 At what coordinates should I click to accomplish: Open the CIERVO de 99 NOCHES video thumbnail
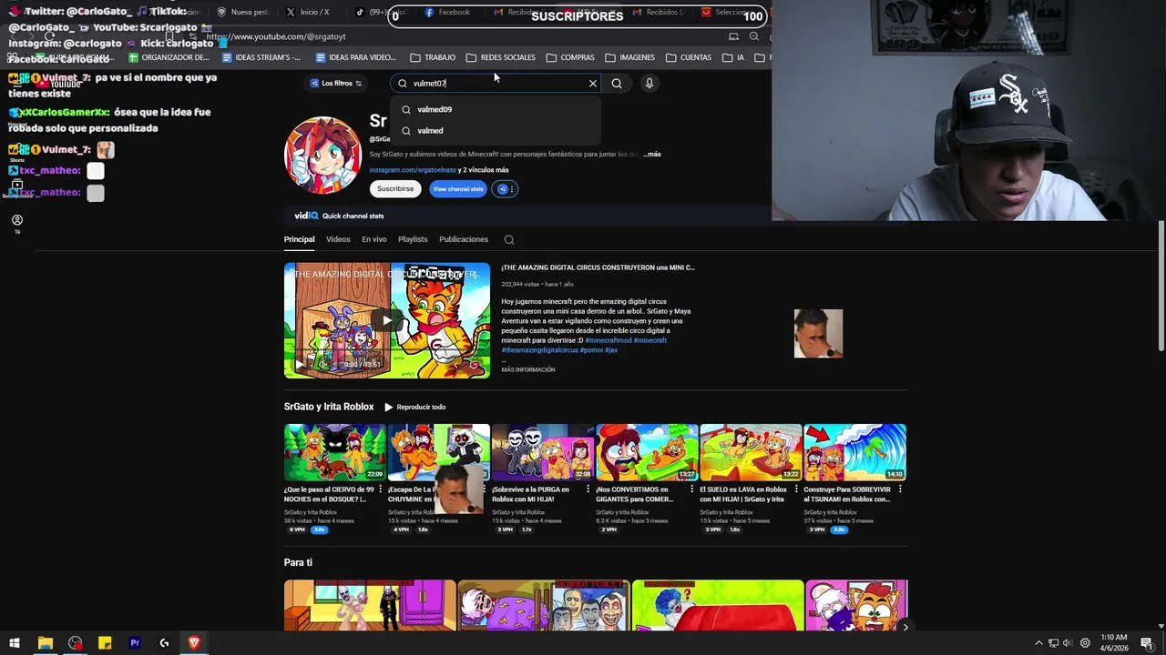(334, 452)
